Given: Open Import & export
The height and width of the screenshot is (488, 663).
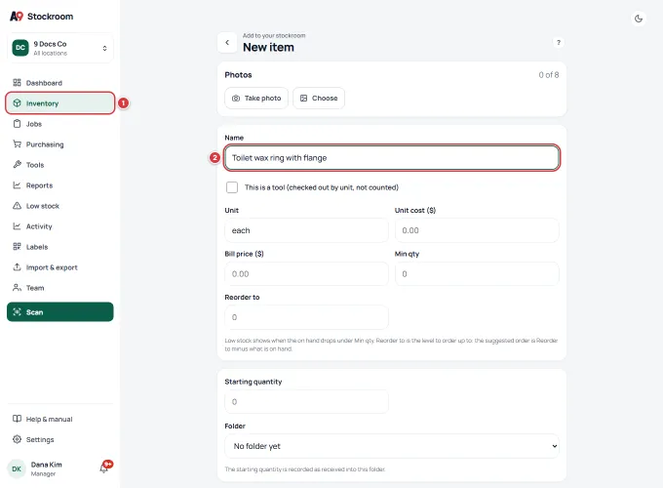Looking at the screenshot, I should (60, 267).
